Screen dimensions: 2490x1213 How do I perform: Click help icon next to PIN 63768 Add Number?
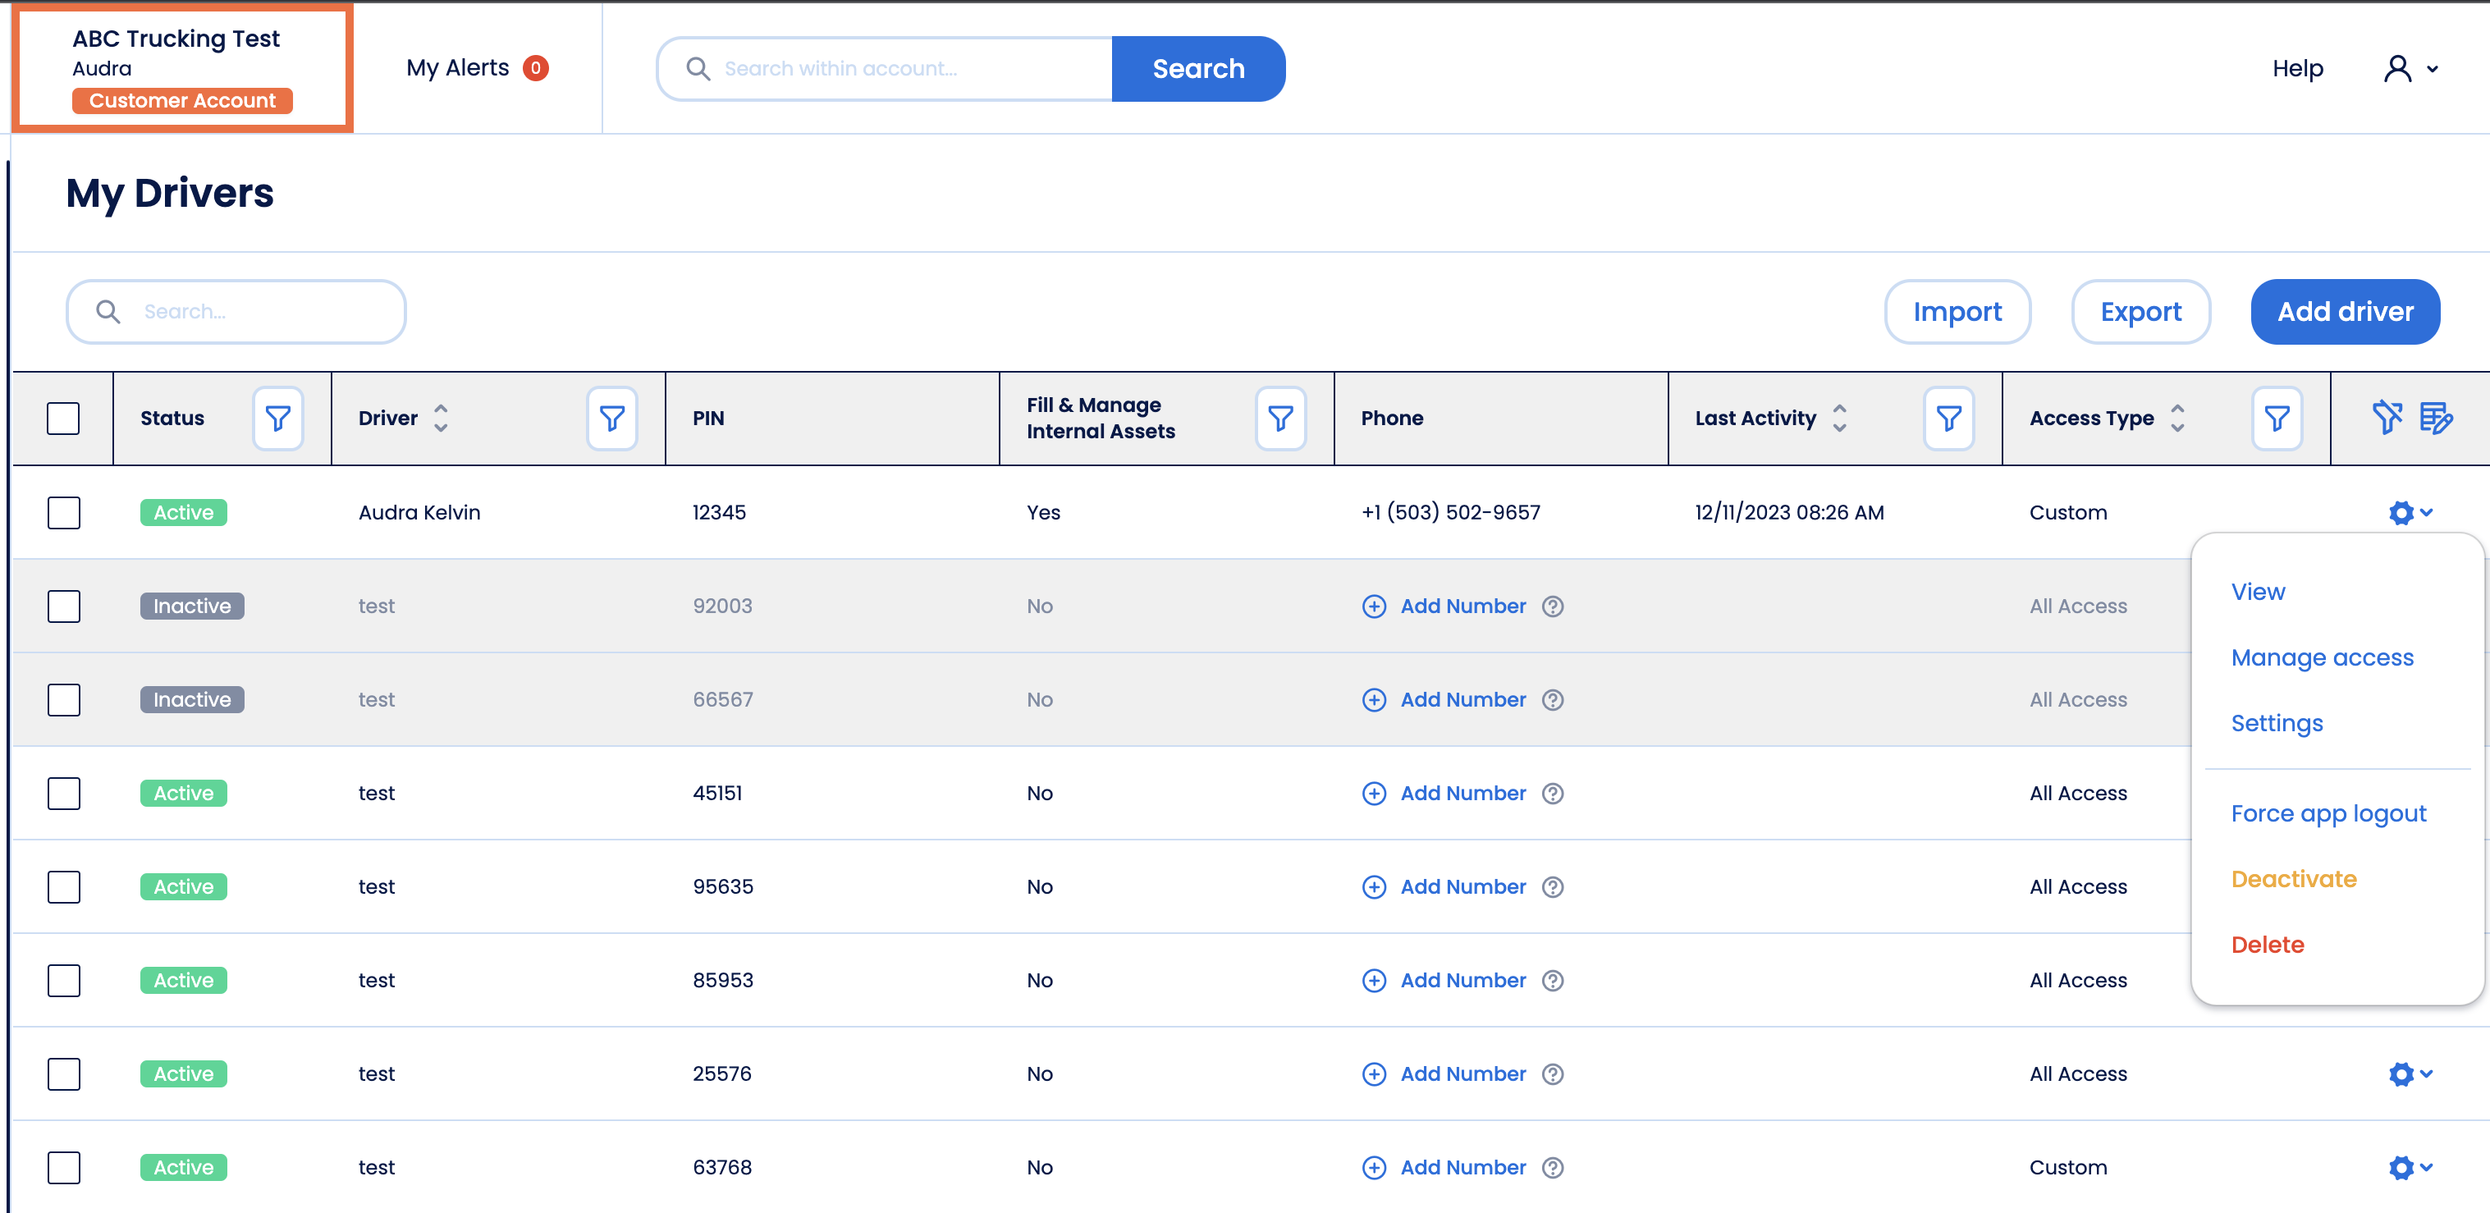click(1553, 1168)
